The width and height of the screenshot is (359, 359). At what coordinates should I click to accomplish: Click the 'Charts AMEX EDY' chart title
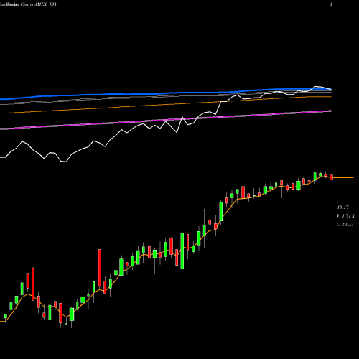[x=39, y=4]
